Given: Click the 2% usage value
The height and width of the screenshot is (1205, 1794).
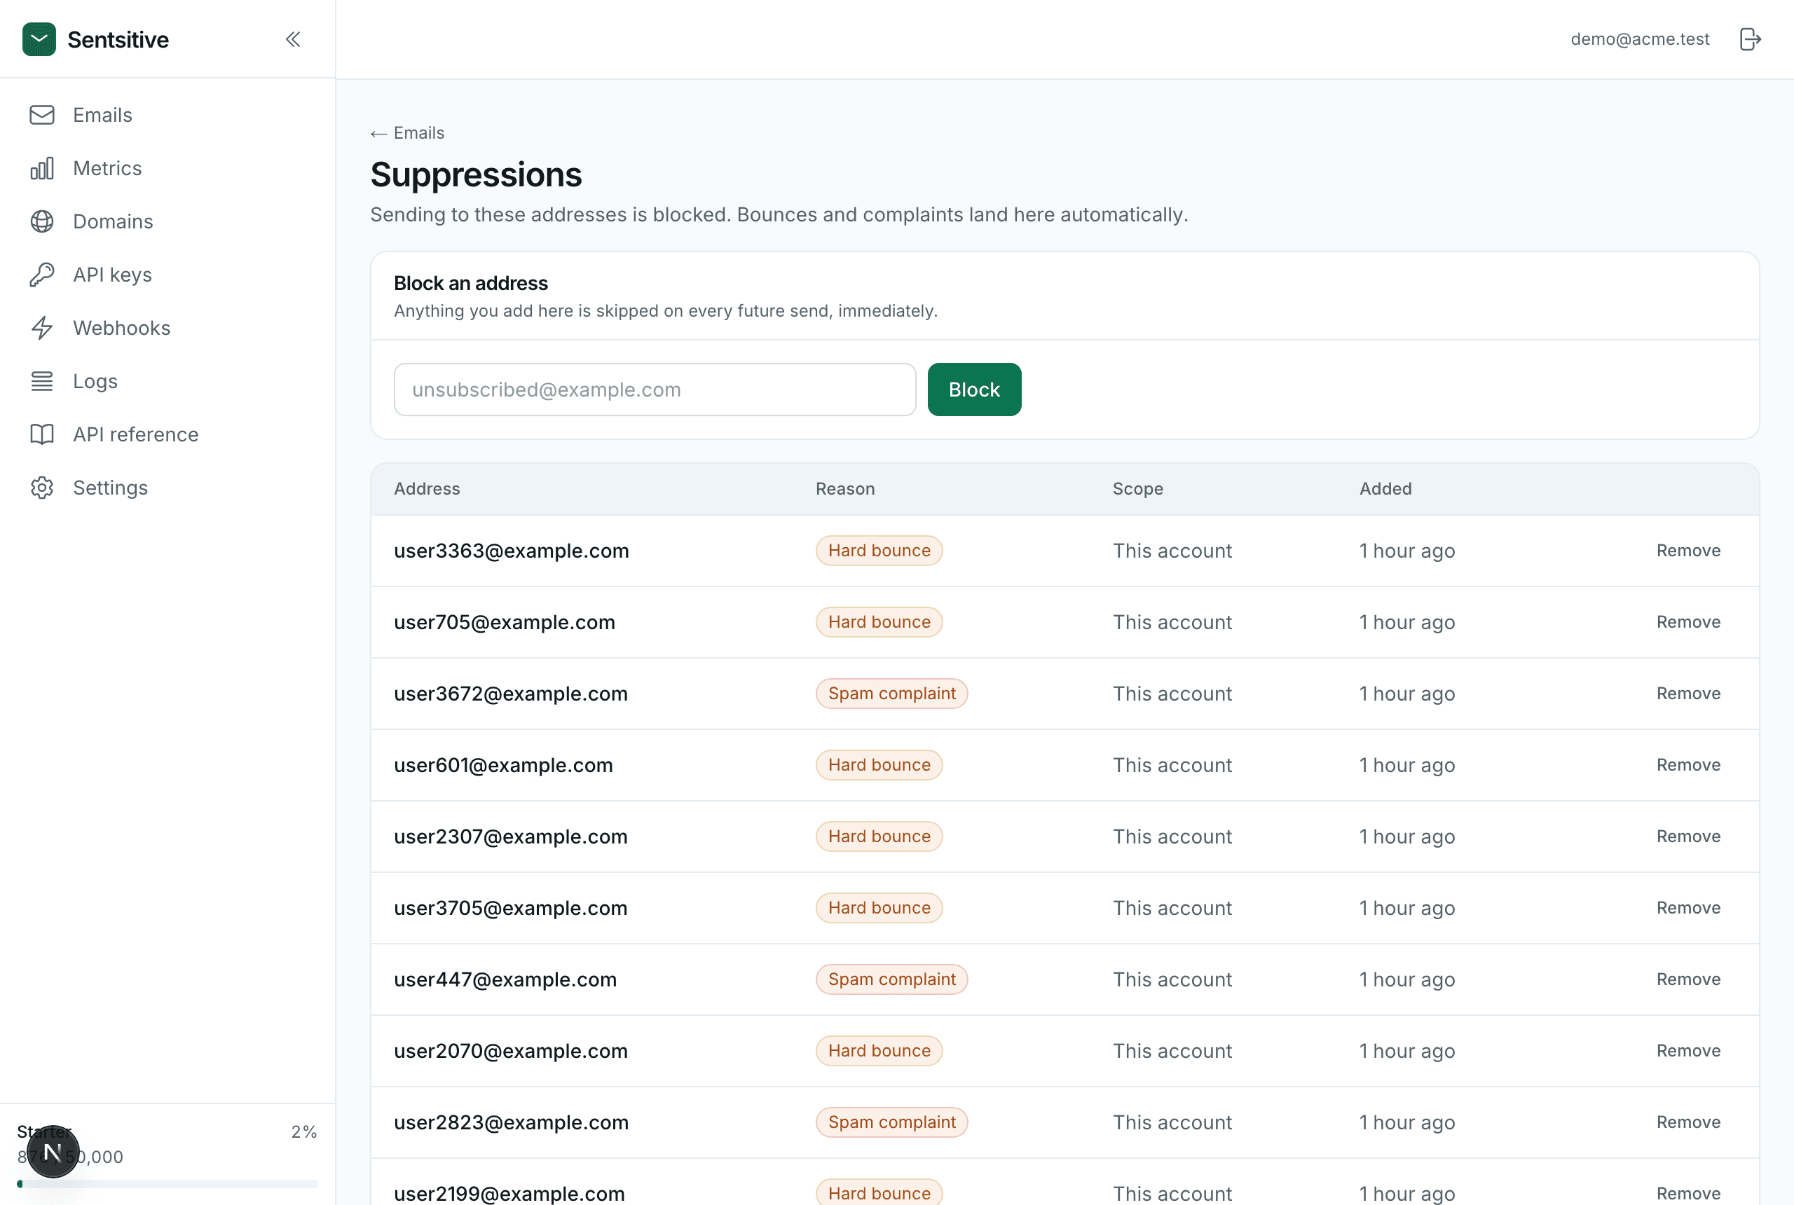Looking at the screenshot, I should pyautogui.click(x=303, y=1131).
